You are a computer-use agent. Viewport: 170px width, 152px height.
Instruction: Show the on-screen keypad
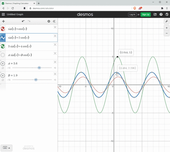pyautogui.click(x=6, y=148)
